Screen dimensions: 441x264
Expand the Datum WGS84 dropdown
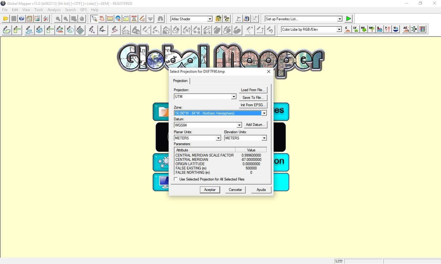pos(239,125)
